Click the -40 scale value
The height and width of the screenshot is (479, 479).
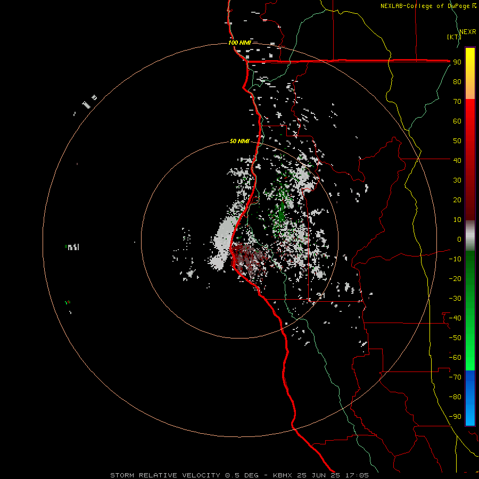coord(455,318)
